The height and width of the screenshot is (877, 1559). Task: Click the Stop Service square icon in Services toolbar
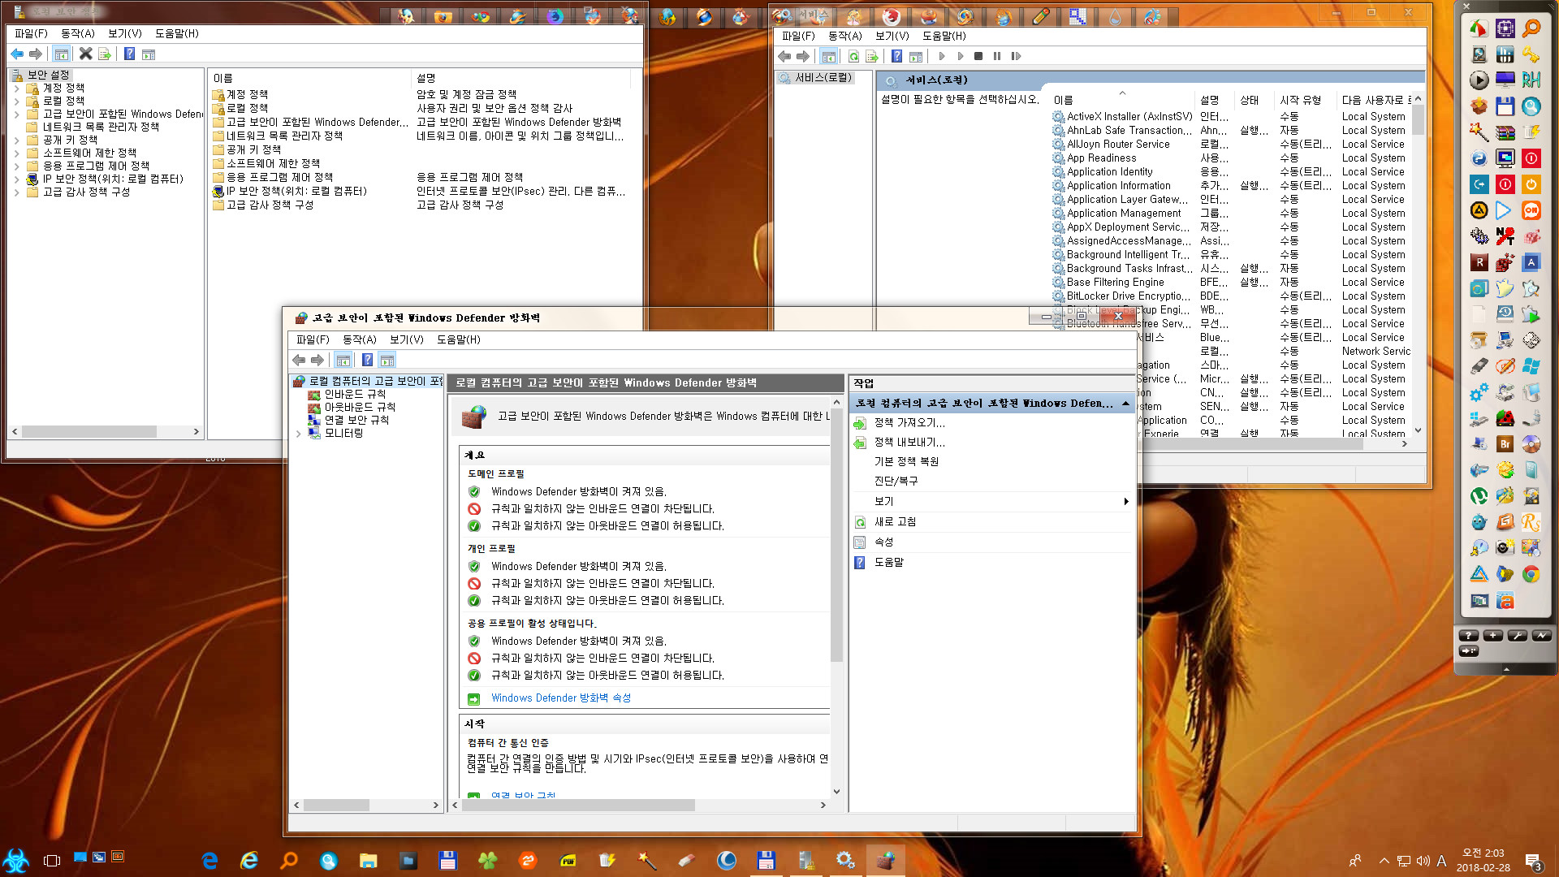click(x=978, y=56)
